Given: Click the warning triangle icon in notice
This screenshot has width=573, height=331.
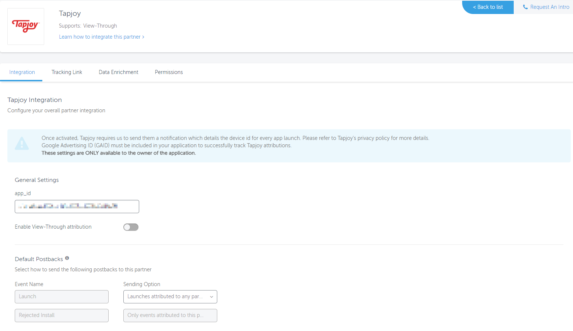Looking at the screenshot, I should pos(22,143).
